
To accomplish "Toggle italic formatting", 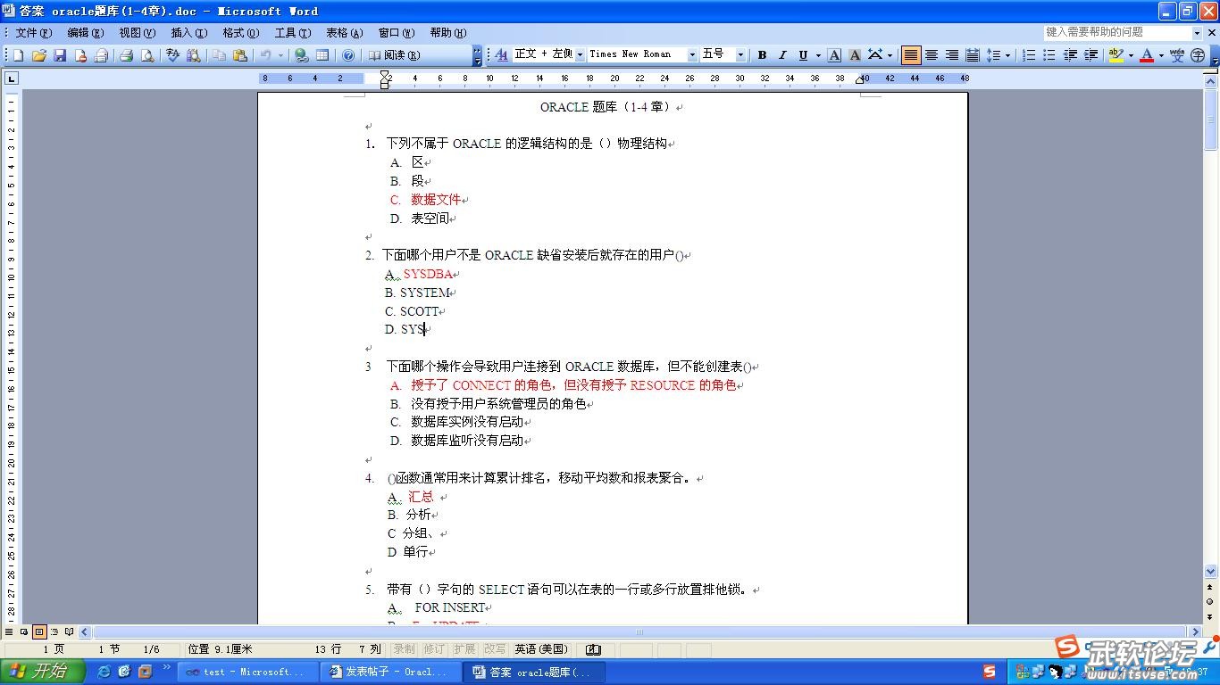I will click(x=782, y=54).
